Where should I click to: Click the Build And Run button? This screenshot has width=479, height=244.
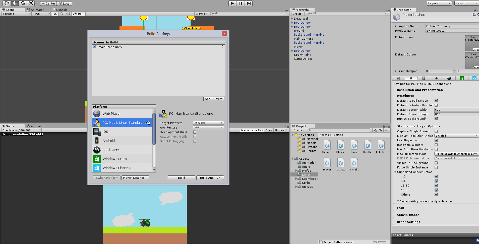210,178
